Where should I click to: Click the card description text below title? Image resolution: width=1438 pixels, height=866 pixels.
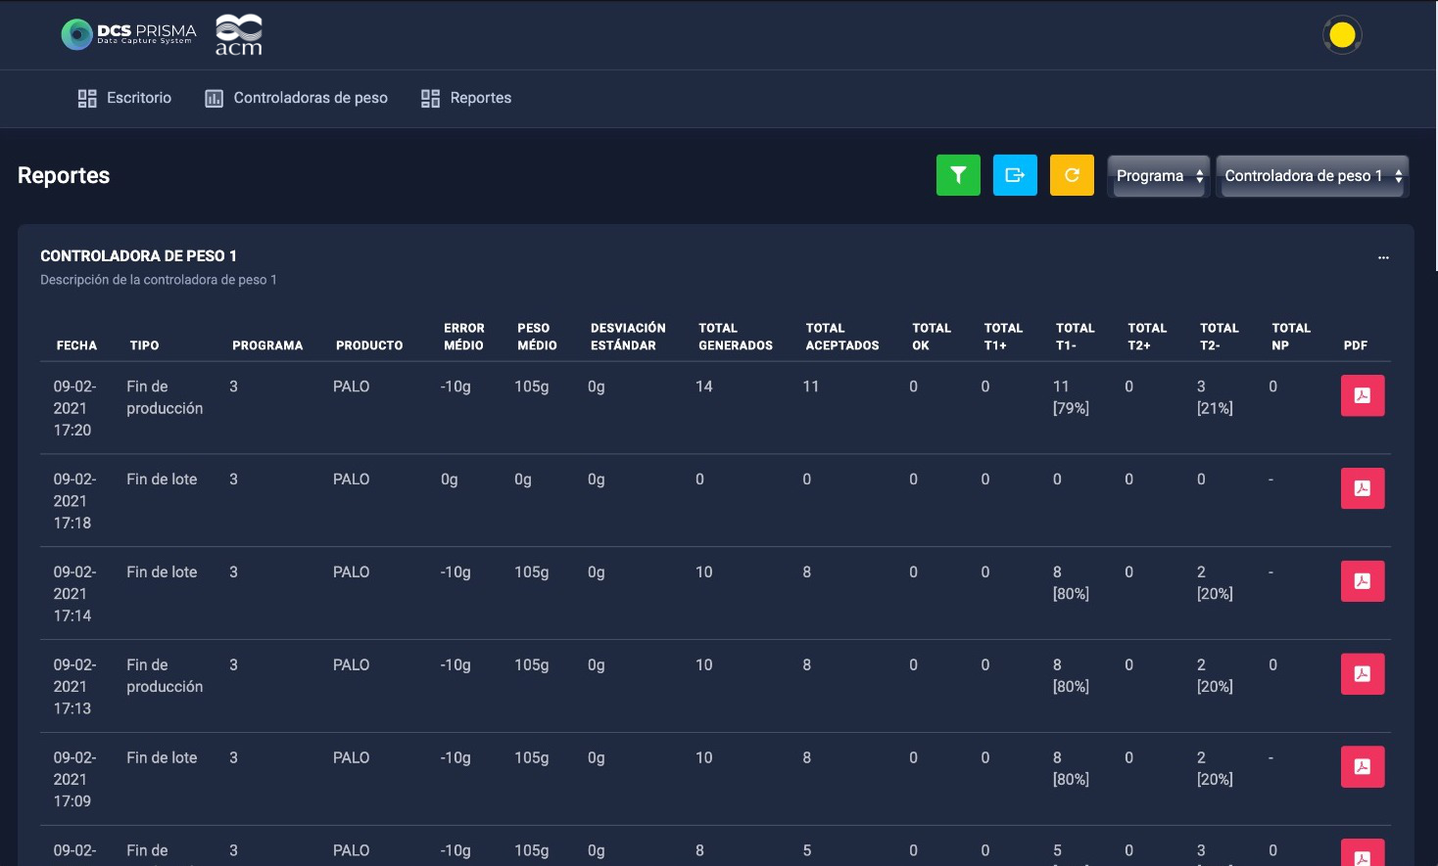(x=159, y=280)
